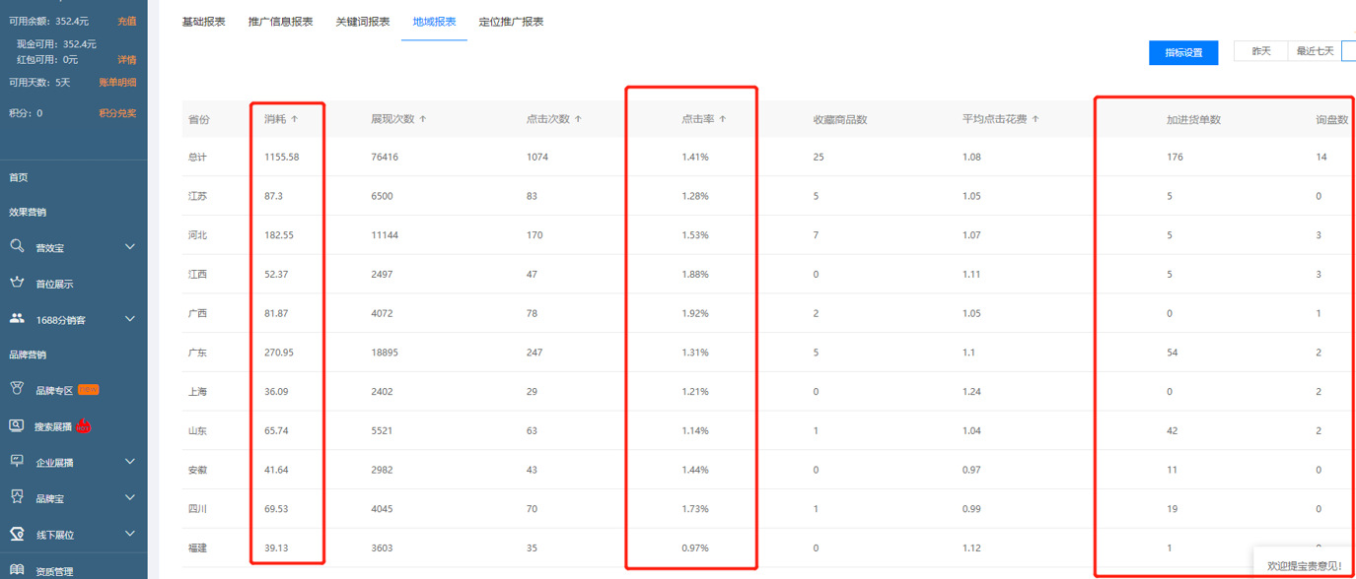Screen dimensions: 1356x579
Task: Switch to the 基础报表 tab
Action: tap(203, 22)
